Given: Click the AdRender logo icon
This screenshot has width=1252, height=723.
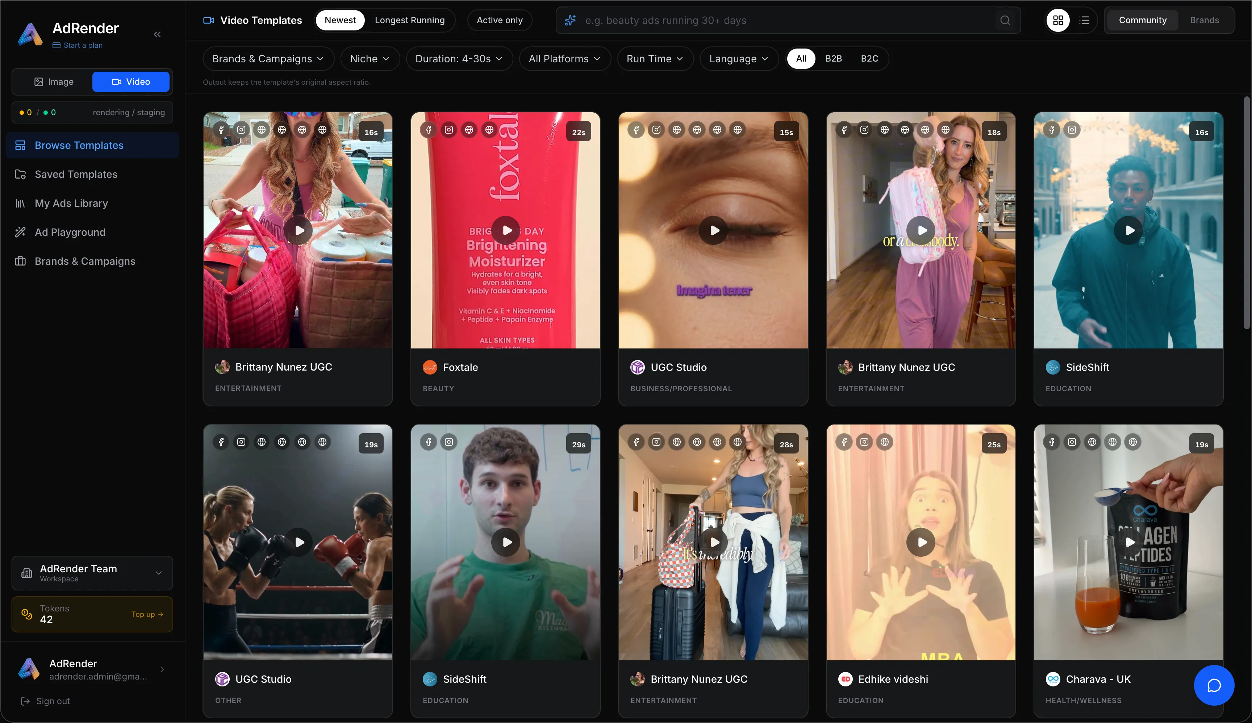Looking at the screenshot, I should click(x=30, y=34).
